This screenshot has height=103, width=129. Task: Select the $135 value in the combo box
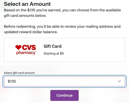coord(12,81)
